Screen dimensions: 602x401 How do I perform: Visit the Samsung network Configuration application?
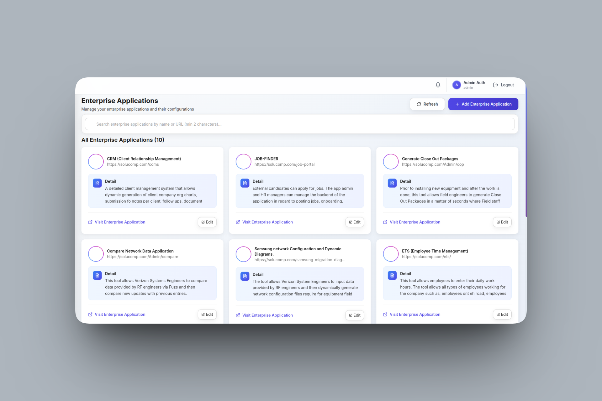point(264,315)
